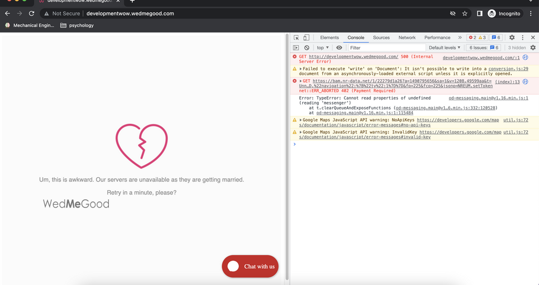Activate DevTools inspect element tool
The height and width of the screenshot is (285, 539).
[x=296, y=38]
